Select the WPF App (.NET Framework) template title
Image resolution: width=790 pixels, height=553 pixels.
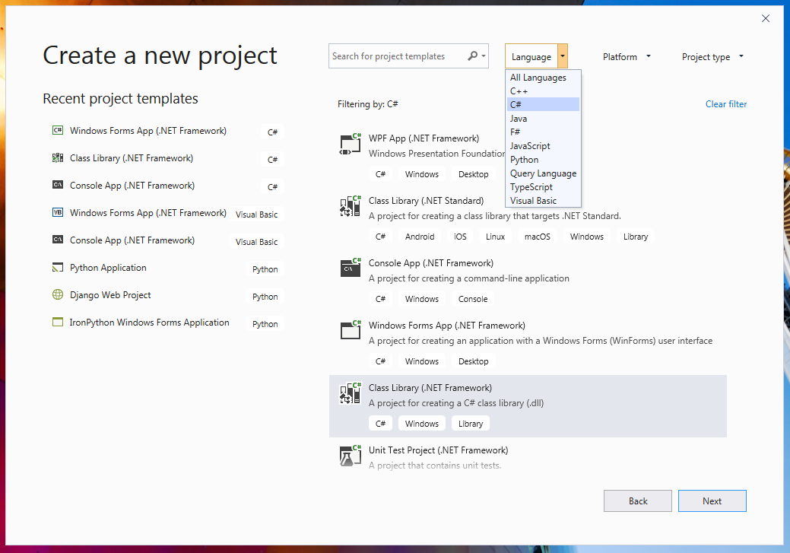[424, 138]
